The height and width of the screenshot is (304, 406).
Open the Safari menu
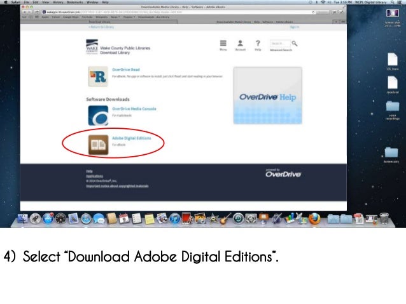[15, 2]
